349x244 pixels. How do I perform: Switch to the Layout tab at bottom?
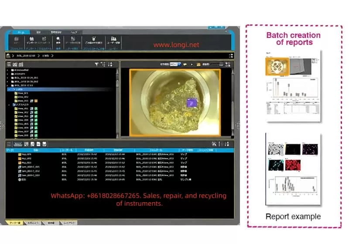tap(67, 222)
